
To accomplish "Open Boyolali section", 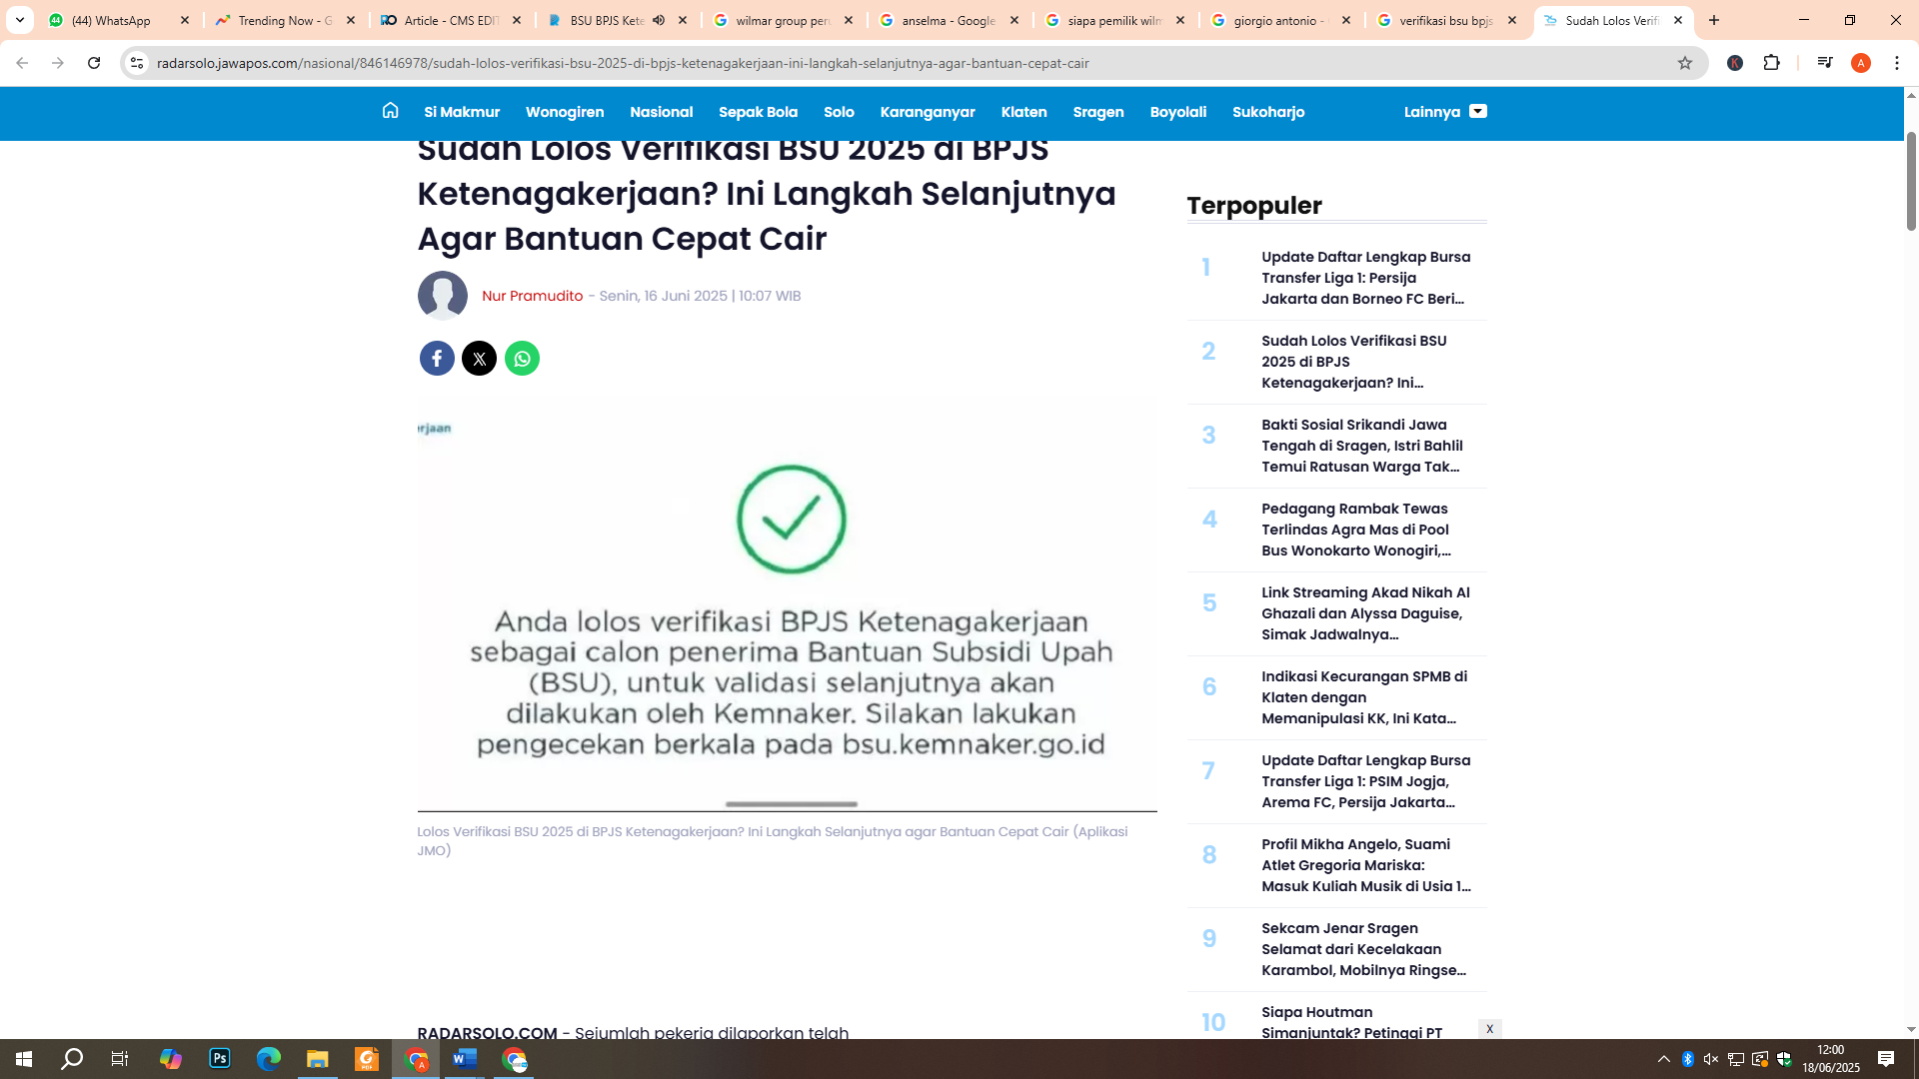I will click(1178, 112).
